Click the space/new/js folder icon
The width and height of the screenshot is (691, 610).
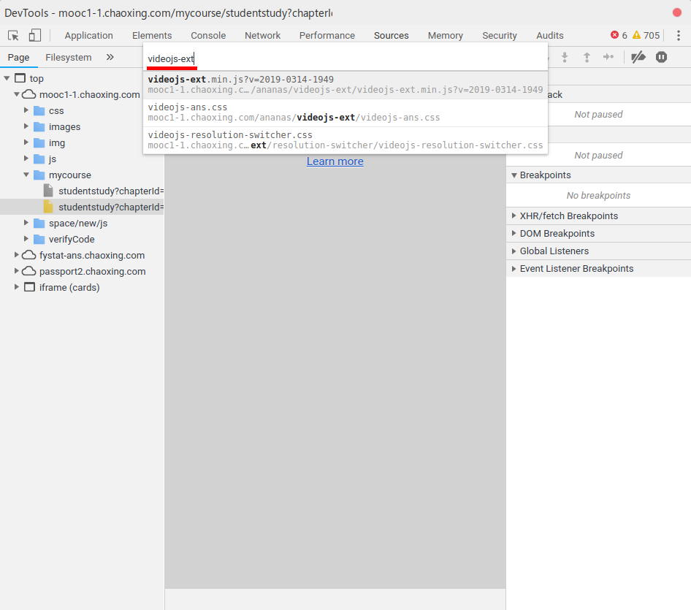(39, 223)
